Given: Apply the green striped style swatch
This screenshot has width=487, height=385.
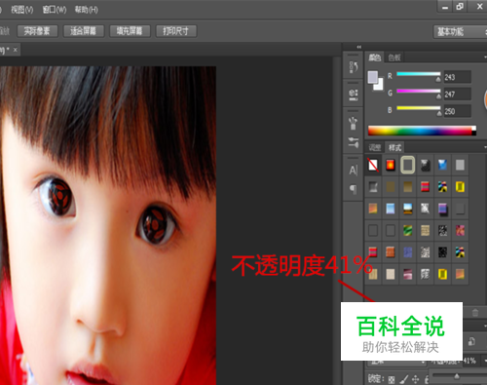Looking at the screenshot, I should pos(408,231).
